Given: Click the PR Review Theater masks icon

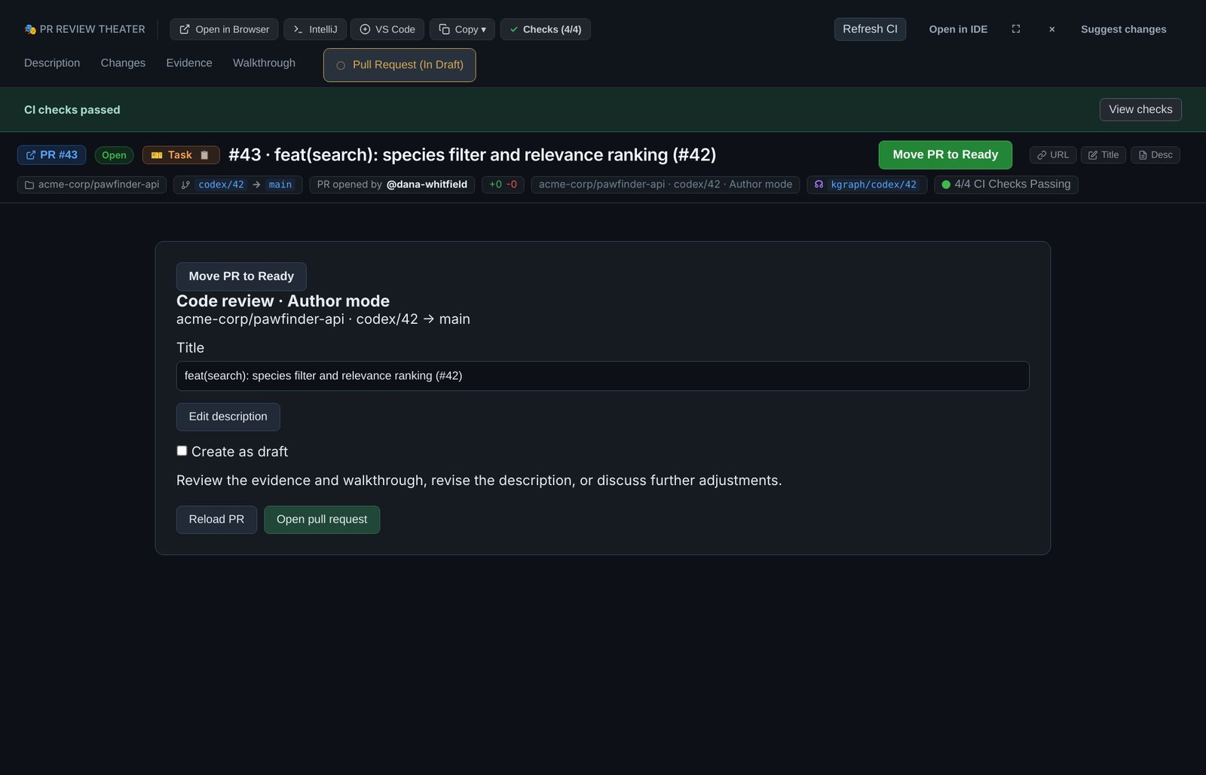Looking at the screenshot, I should (30, 29).
